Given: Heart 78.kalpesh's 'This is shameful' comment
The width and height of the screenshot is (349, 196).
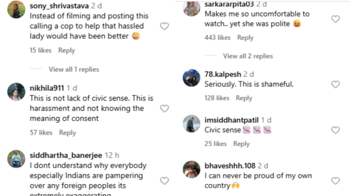Looking at the screenshot, I should point(336,84).
